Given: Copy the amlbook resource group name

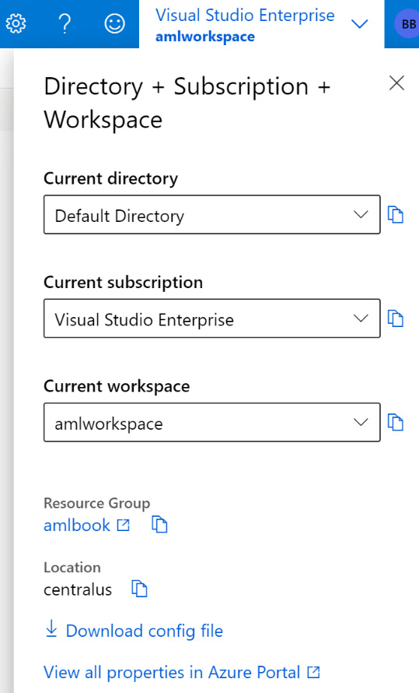Looking at the screenshot, I should pyautogui.click(x=159, y=525).
